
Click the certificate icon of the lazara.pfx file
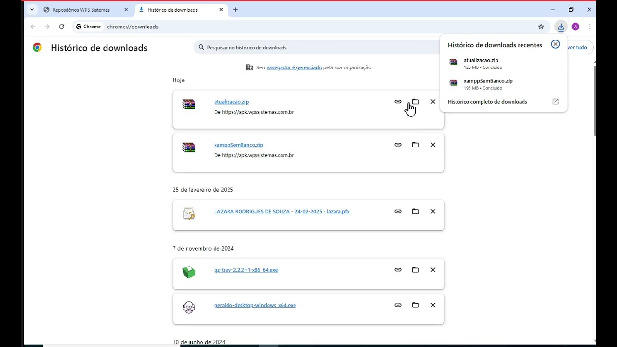[x=189, y=214]
